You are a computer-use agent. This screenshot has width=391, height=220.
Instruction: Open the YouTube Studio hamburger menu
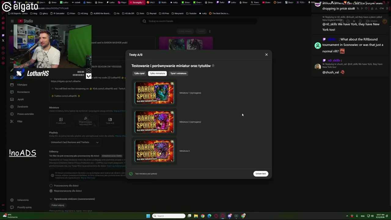click(12, 21)
